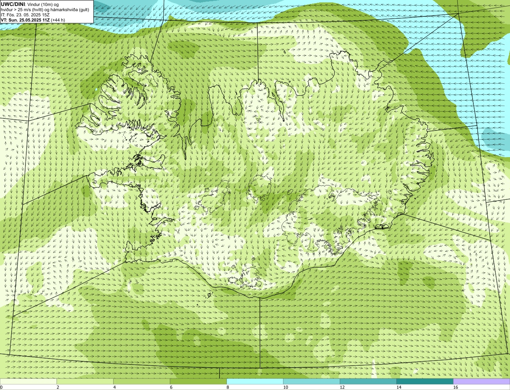
Task: Click the legend scale label '12'
Action: click(x=342, y=387)
